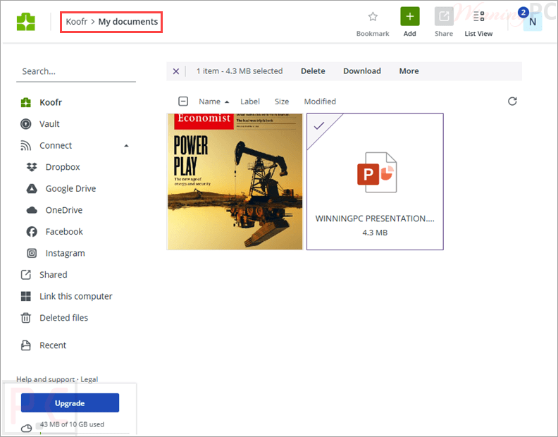Viewport: 558px width, 437px height.
Task: Click the Deleted files trash icon
Action: click(x=25, y=318)
